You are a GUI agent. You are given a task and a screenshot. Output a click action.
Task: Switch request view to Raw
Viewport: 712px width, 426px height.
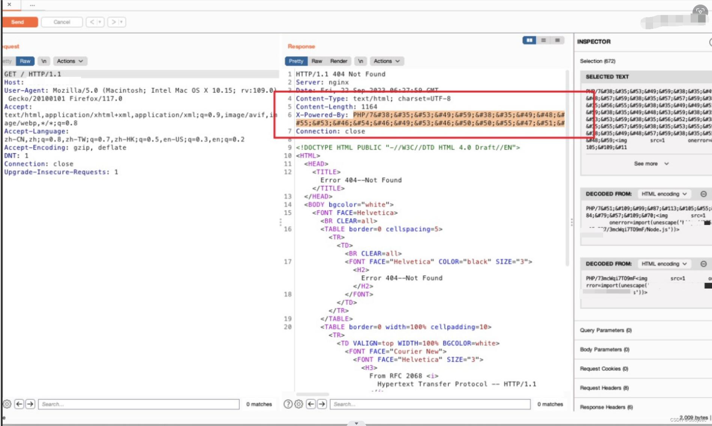[x=25, y=61]
